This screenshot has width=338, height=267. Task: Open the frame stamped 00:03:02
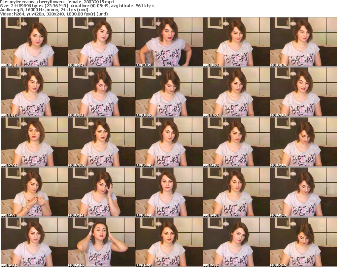[236, 142]
